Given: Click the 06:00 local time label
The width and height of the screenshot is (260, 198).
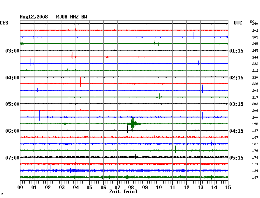Looking at the screenshot, I should pos(12,131).
